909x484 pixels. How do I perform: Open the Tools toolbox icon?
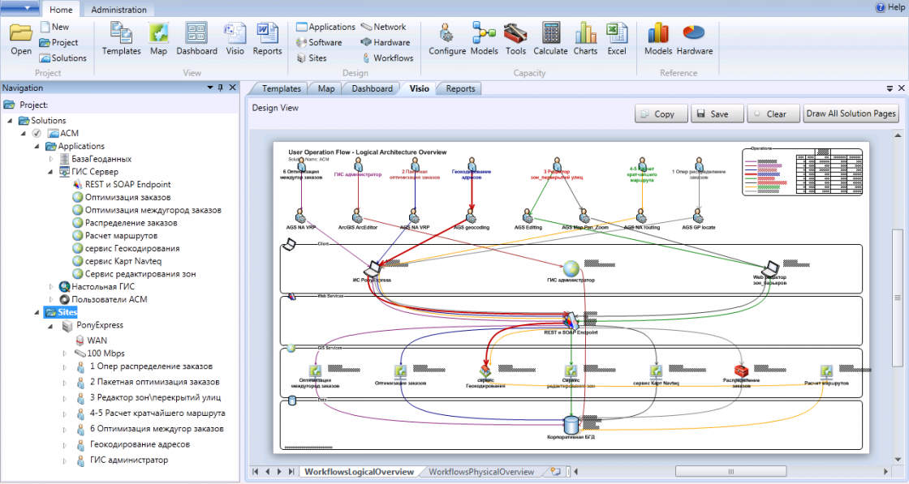point(515,40)
